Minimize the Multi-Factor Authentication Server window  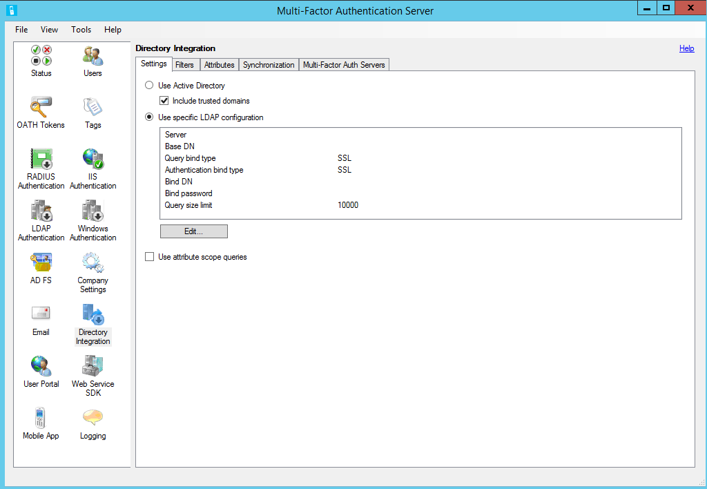click(647, 8)
